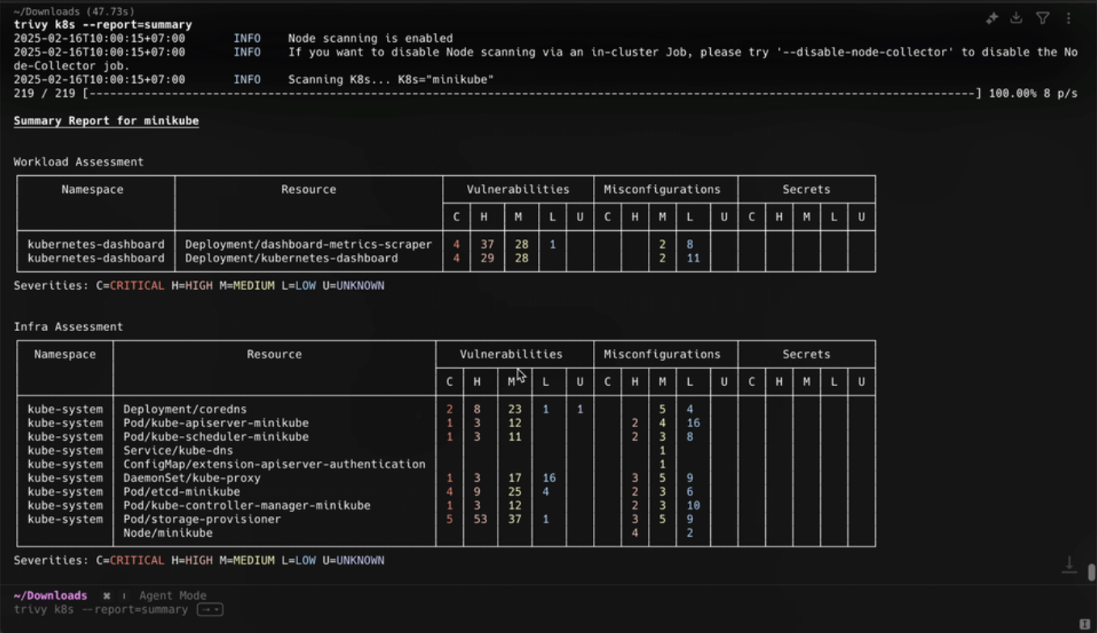The image size is (1097, 633).
Task: Open Warp AI using the sparkles icon
Action: 991,17
